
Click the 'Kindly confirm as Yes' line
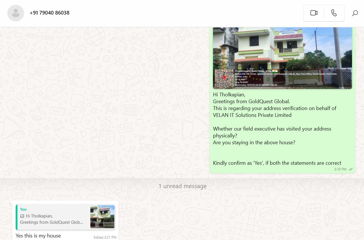pyautogui.click(x=277, y=163)
